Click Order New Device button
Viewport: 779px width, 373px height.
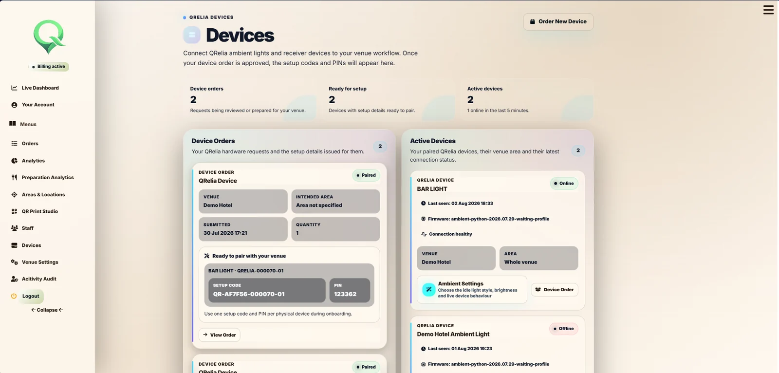click(x=558, y=22)
